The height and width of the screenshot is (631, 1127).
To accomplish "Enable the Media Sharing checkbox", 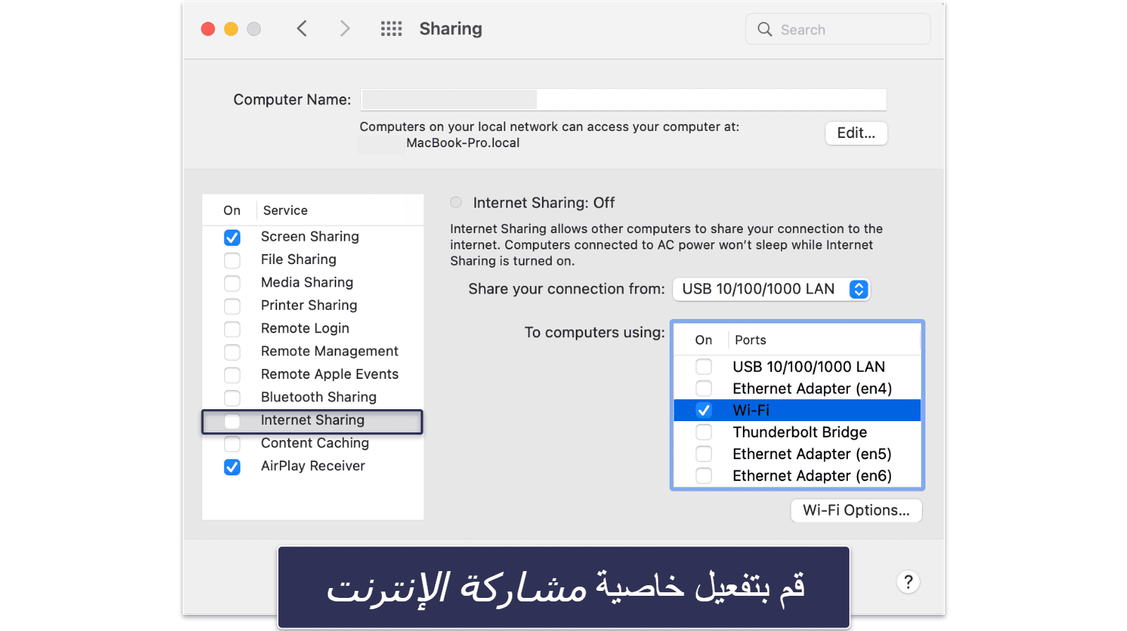I will pyautogui.click(x=232, y=283).
